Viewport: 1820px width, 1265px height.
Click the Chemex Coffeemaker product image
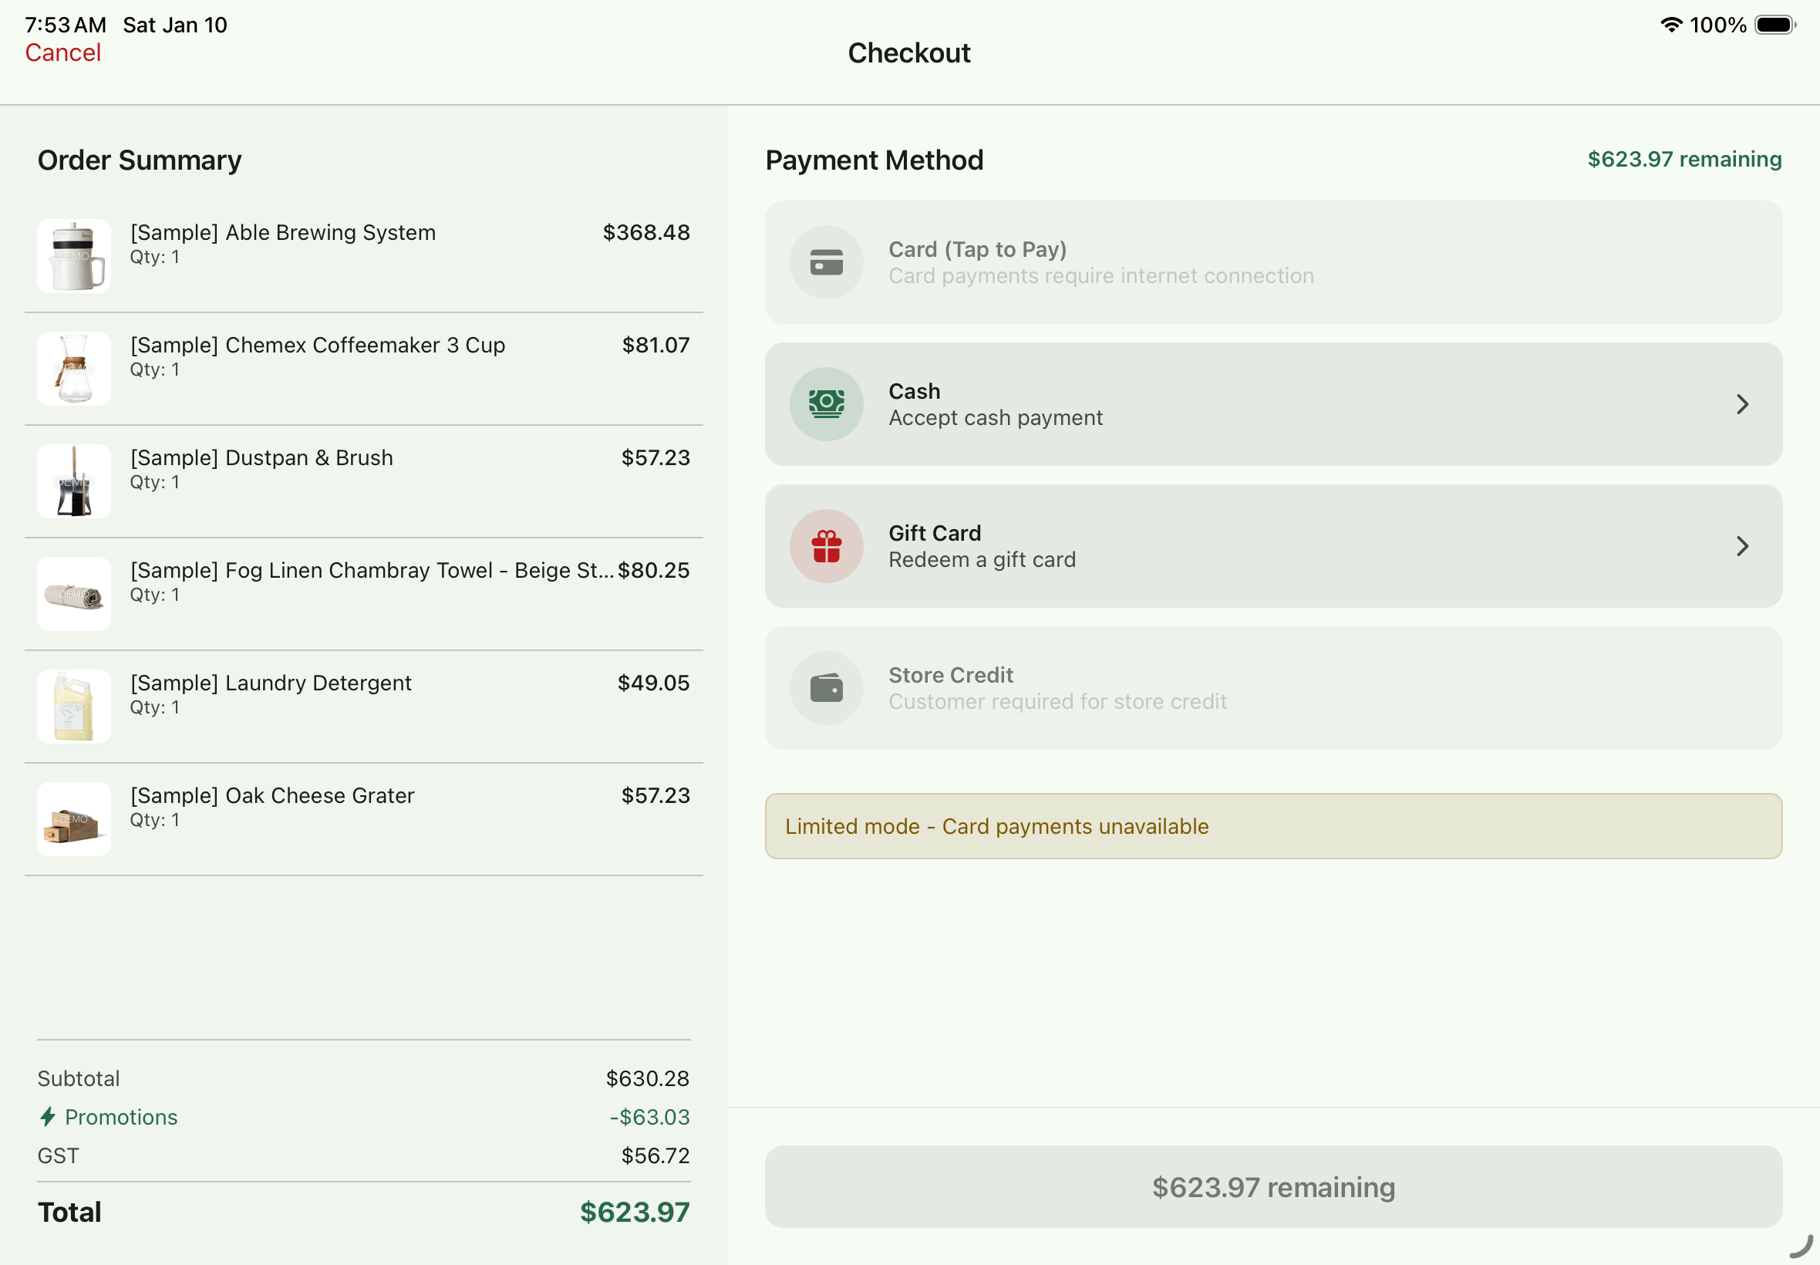[74, 368]
